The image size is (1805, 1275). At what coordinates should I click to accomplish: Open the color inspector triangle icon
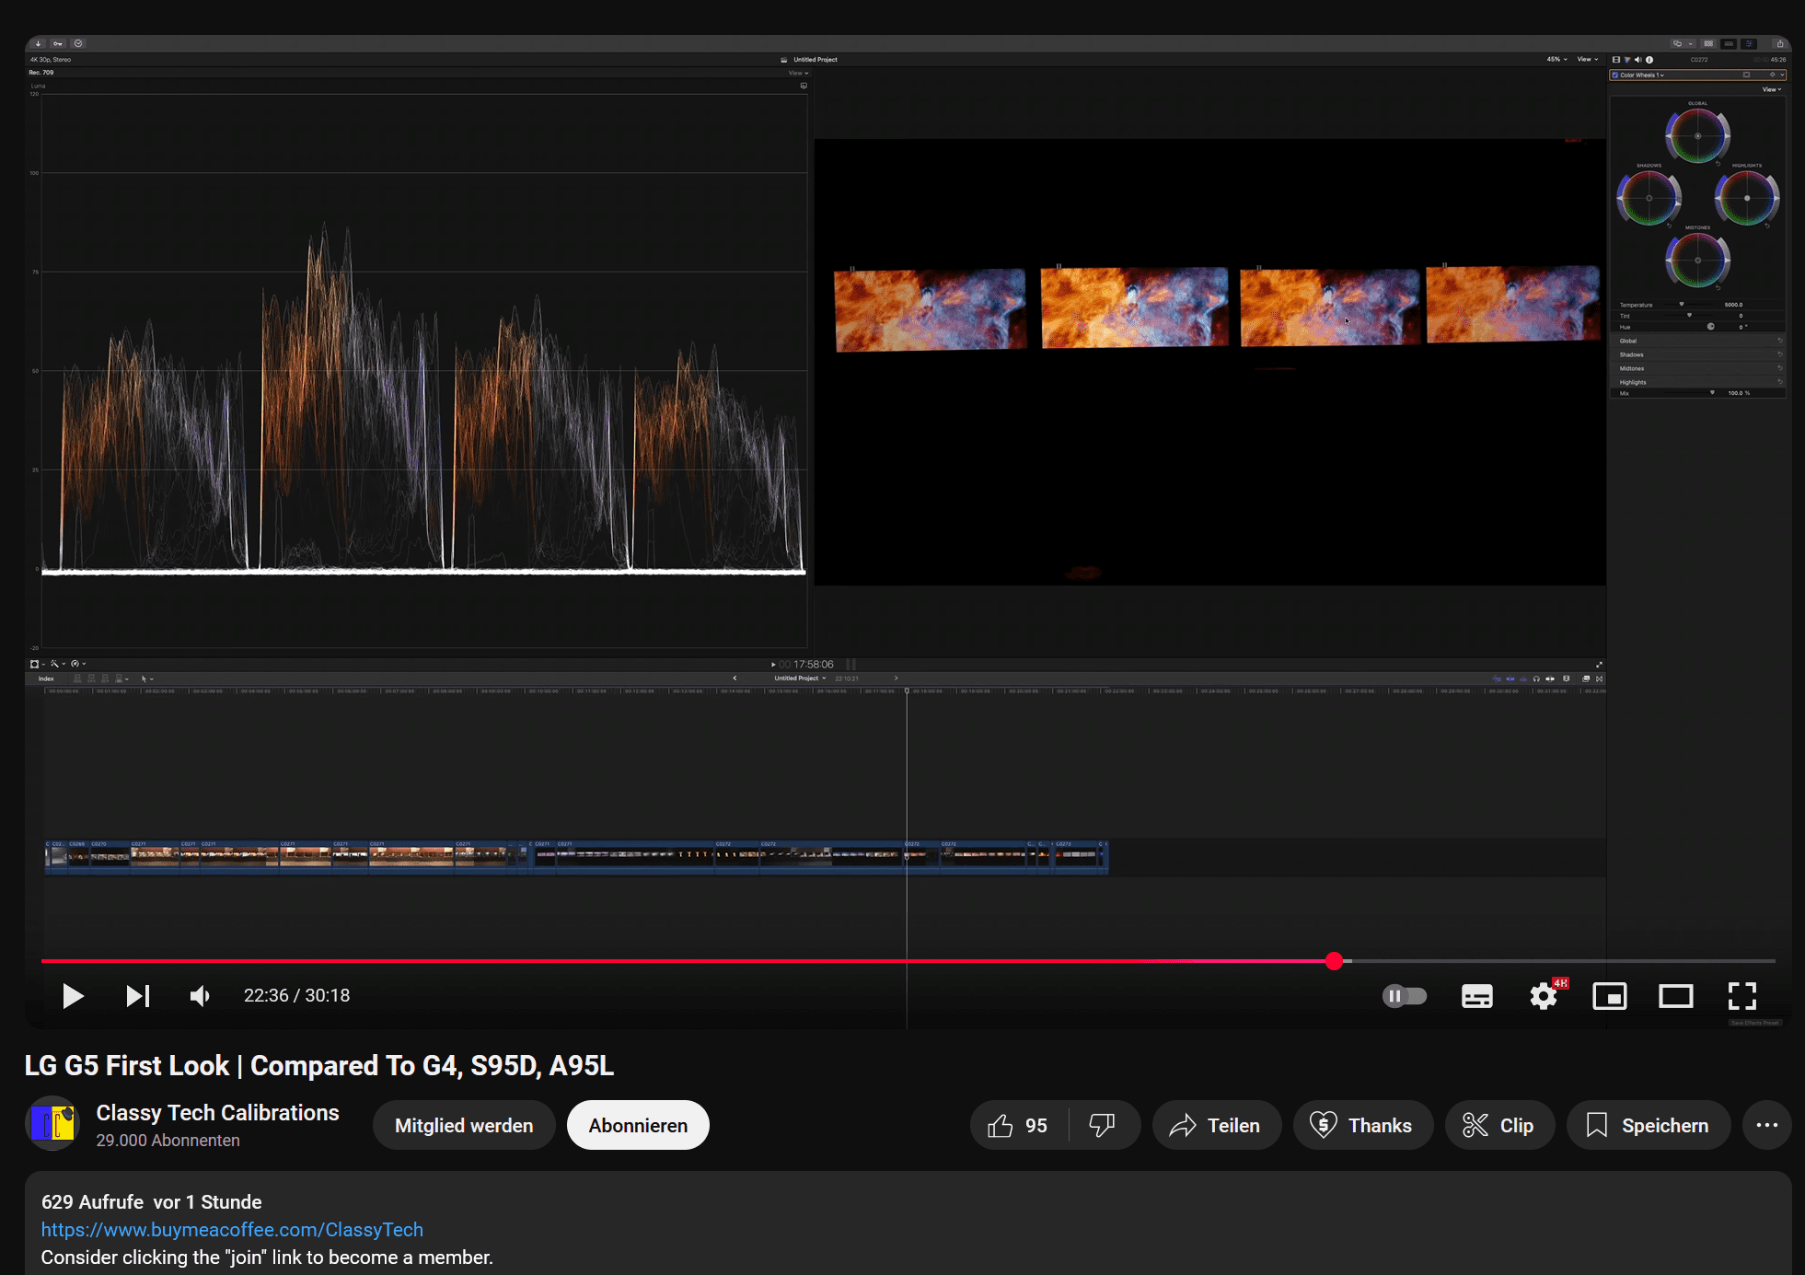(1627, 60)
